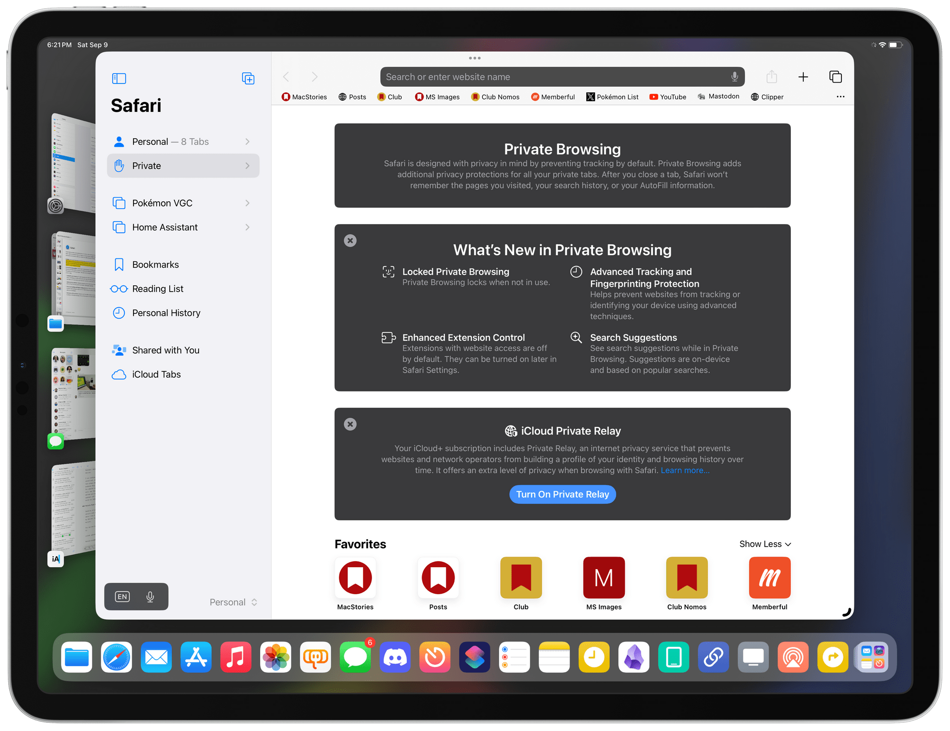Click Turn On Private Relay button
Image resolution: width=950 pixels, height=731 pixels.
point(562,494)
